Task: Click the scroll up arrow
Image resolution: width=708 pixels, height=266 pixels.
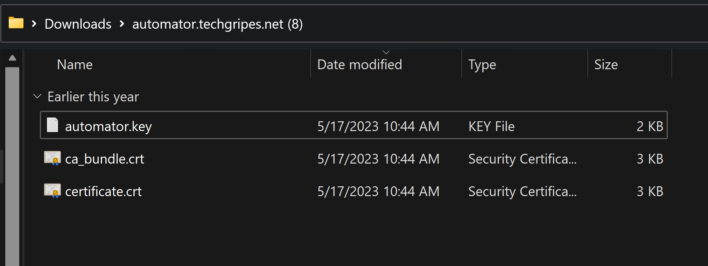Action: [12, 58]
